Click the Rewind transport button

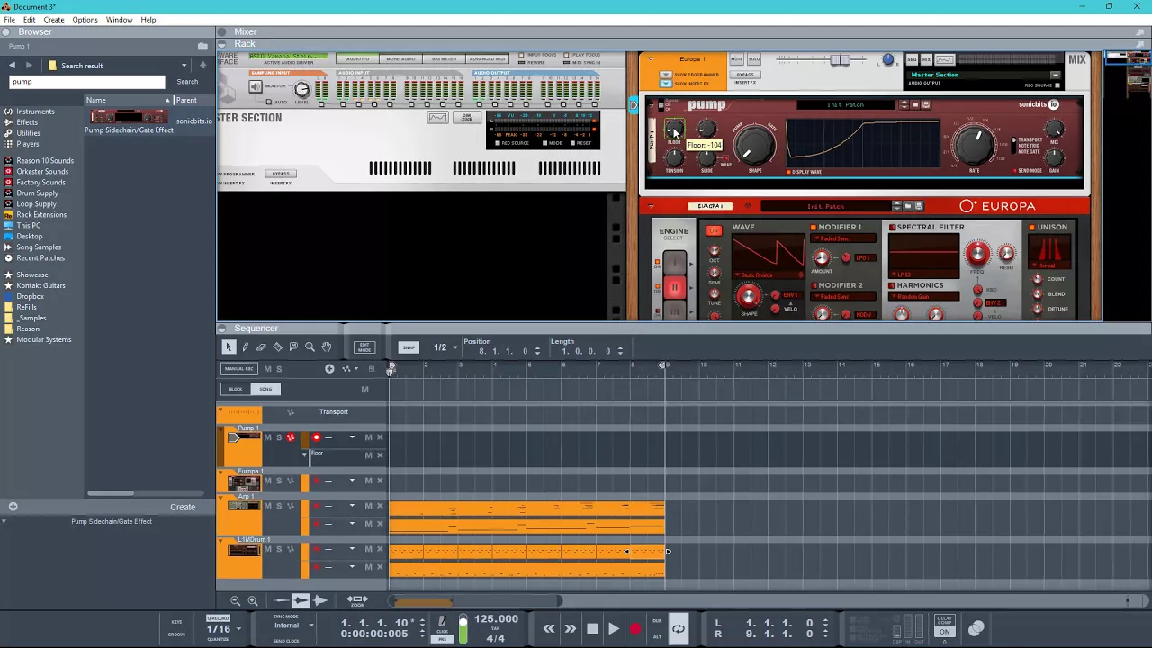click(549, 629)
